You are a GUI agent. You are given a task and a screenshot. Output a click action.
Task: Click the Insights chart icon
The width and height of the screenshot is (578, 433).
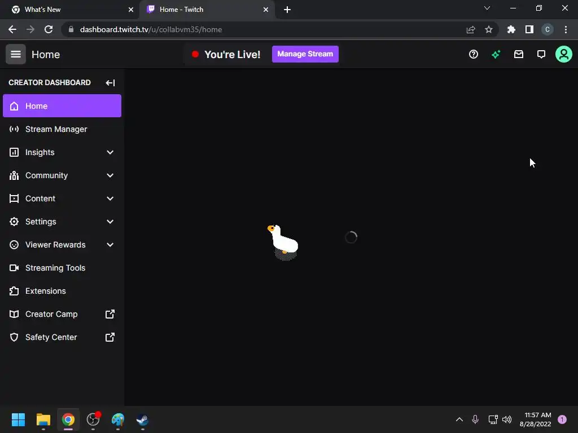pos(14,152)
